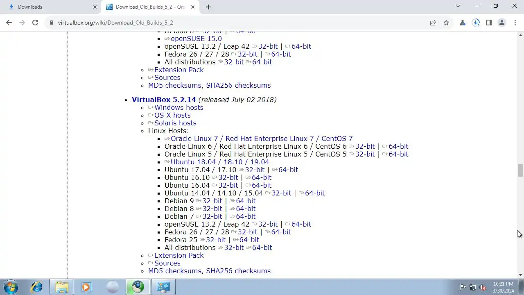Launch Internet Explorer from taskbar
This screenshot has height=295, width=524.
tap(36, 287)
